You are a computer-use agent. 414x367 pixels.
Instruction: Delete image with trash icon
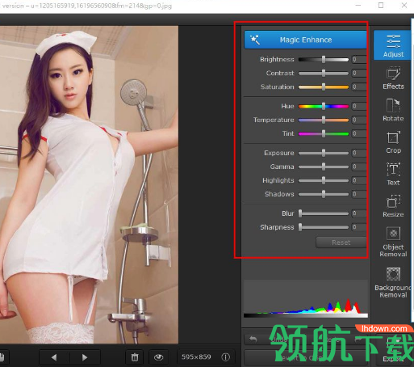135,357
